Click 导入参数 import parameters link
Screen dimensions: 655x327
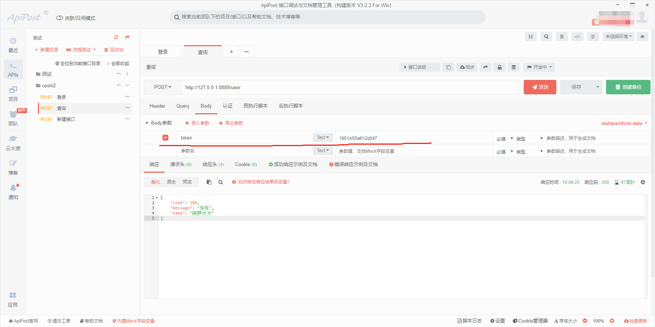(197, 123)
